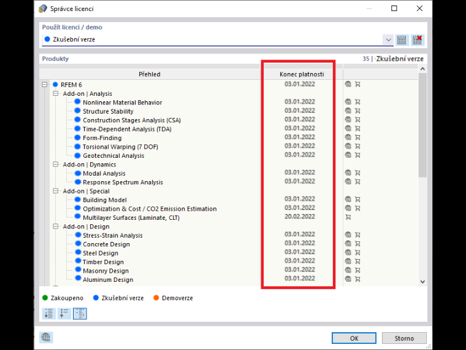The image size is (466, 350).
Task: Toggle the tree structure view button
Action: (80, 314)
